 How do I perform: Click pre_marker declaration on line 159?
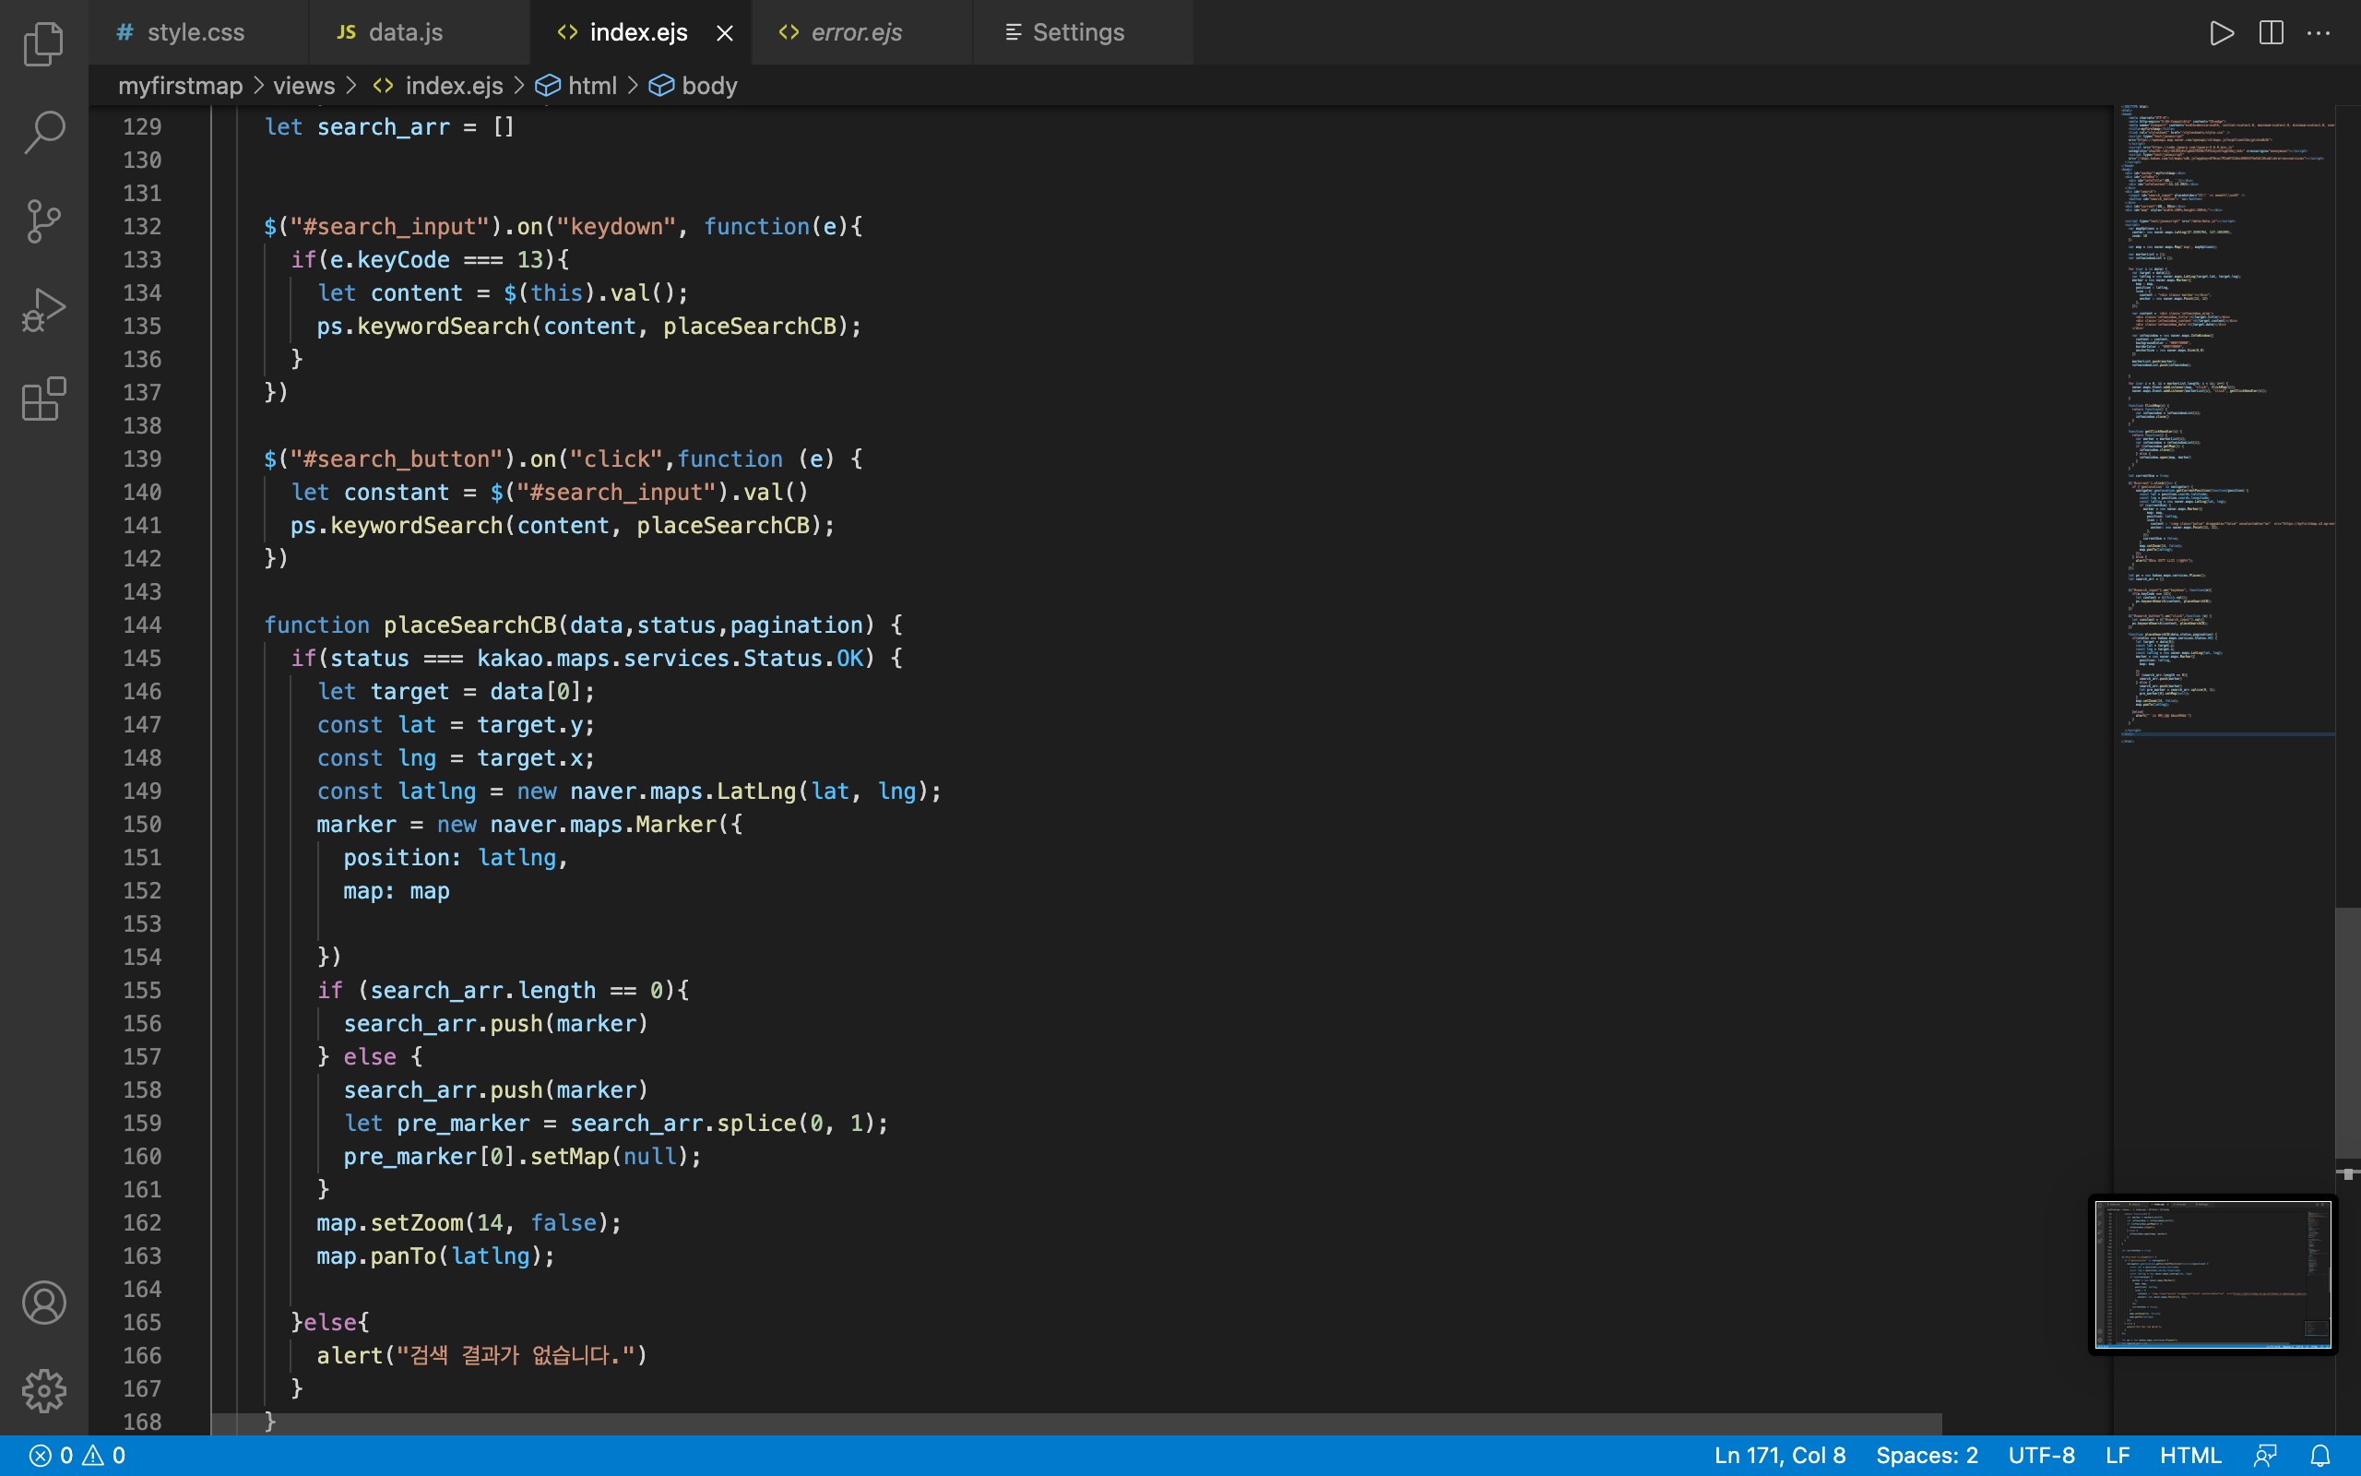[463, 1123]
